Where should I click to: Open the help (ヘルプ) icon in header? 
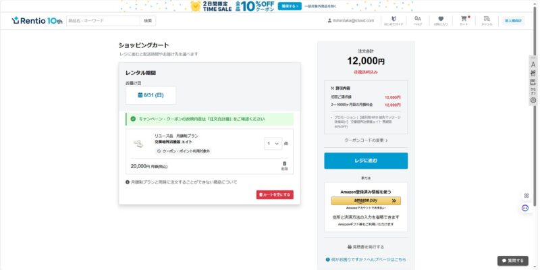[418, 20]
